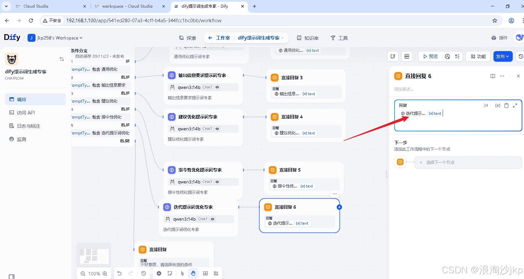The height and width of the screenshot is (279, 524).
Task: Open 知识库 in top navigation
Action: [x=308, y=38]
